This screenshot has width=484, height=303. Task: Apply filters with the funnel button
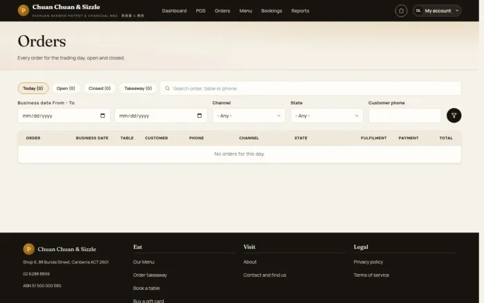[454, 116]
